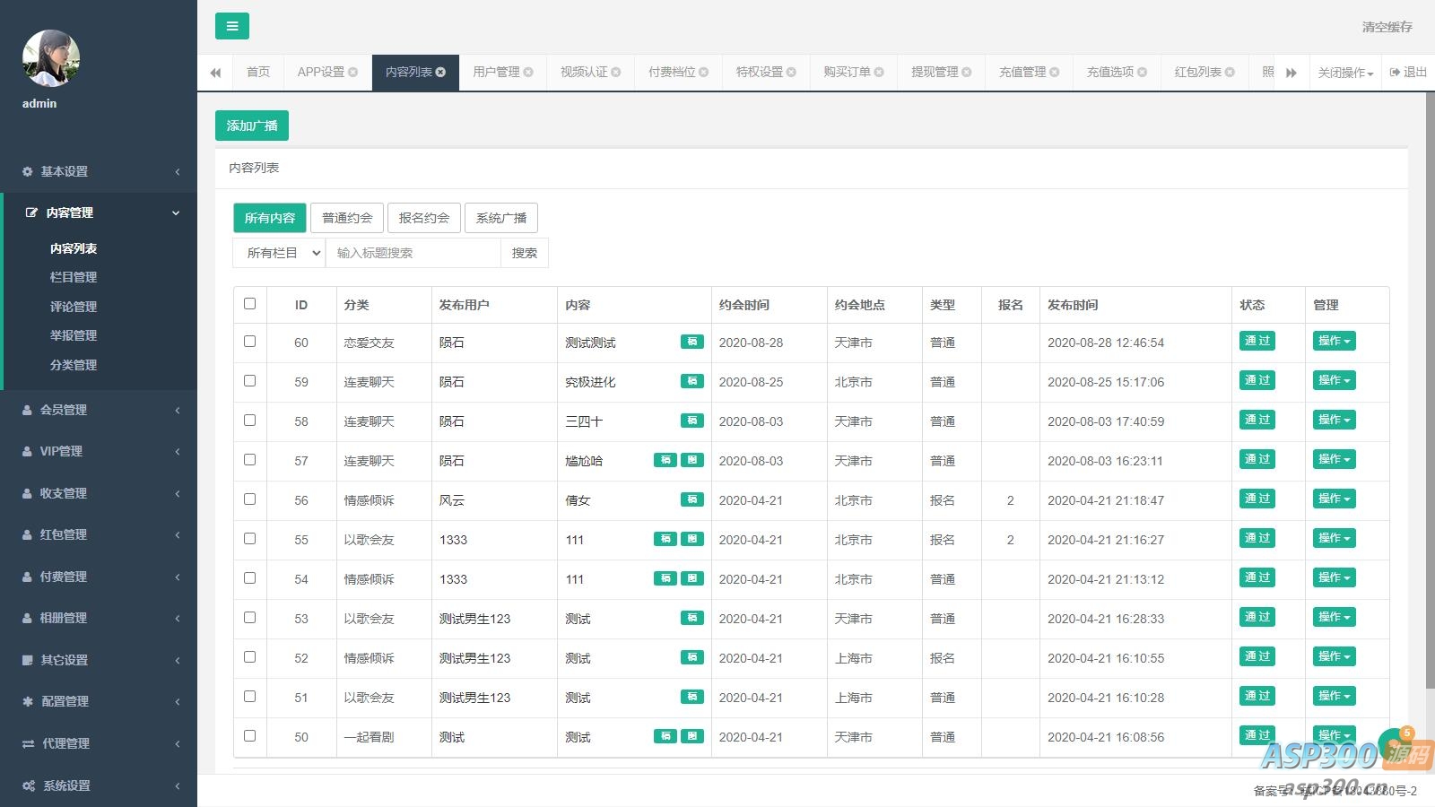Filter by the 报名约会 tab
The image size is (1435, 807).
[424, 218]
